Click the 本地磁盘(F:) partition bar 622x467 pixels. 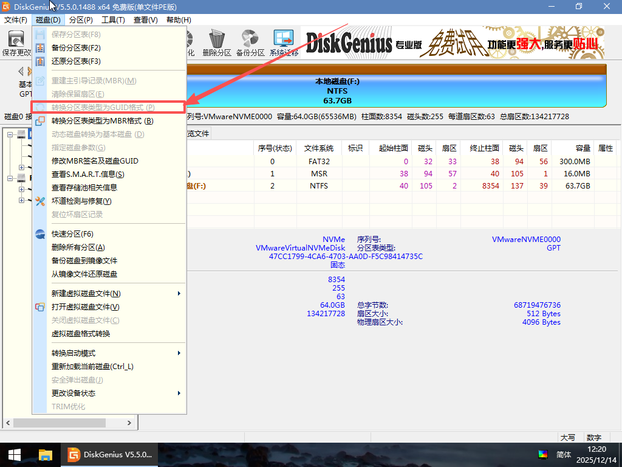395,91
